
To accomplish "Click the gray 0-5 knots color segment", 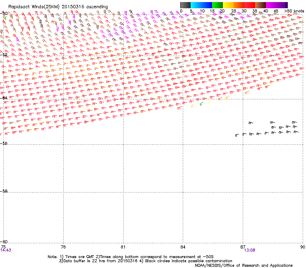I will pyautogui.click(x=185, y=5).
